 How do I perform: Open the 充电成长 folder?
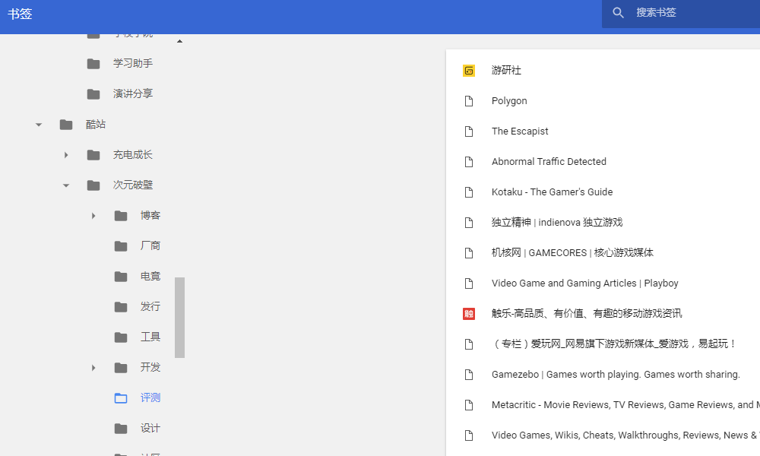click(x=133, y=154)
